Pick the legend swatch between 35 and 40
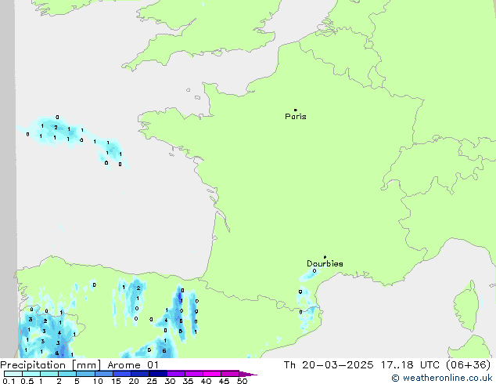Screen dimensions: 496x384 click(193, 374)
